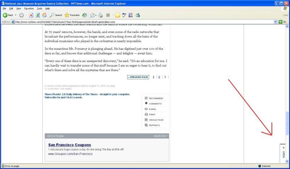Print page using the printer toolbar icon

tap(100, 15)
